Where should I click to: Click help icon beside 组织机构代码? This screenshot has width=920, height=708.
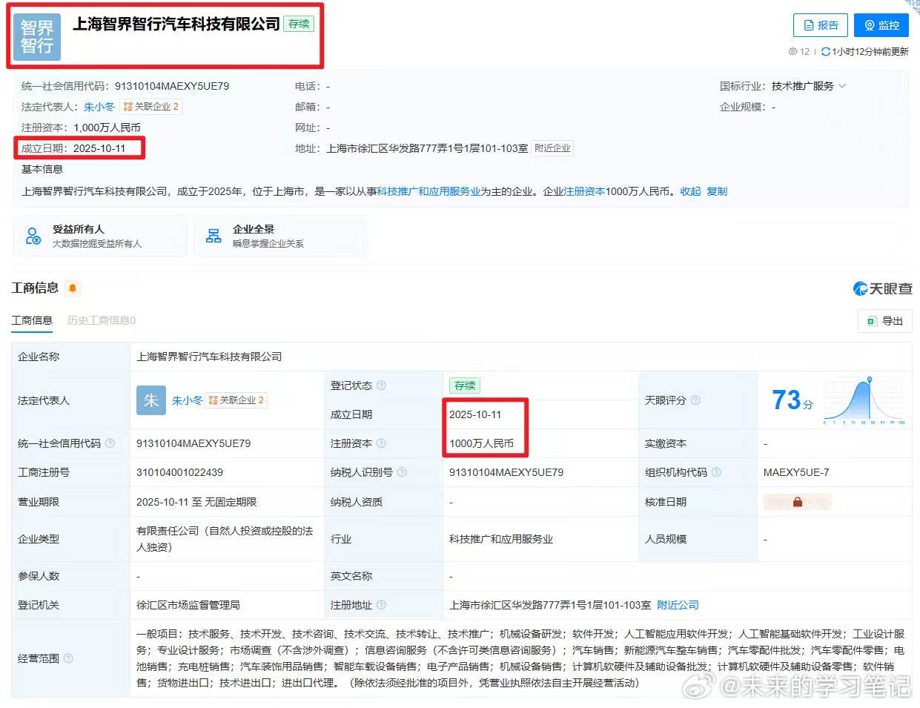coord(716,472)
